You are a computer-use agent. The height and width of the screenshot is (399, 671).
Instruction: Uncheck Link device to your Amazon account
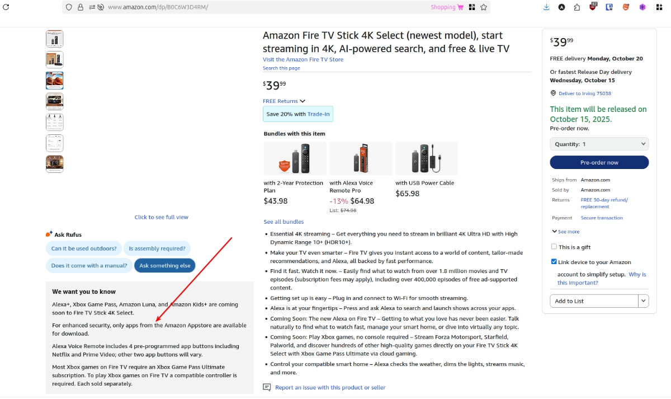click(x=554, y=262)
